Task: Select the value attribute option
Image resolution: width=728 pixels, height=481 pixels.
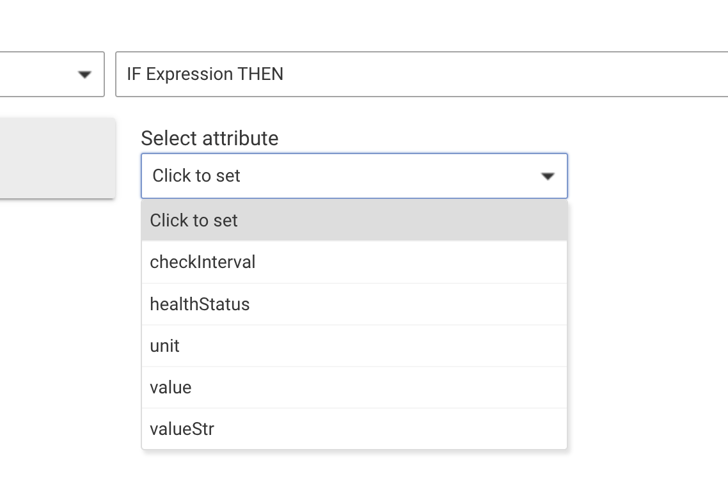Action: click(354, 388)
